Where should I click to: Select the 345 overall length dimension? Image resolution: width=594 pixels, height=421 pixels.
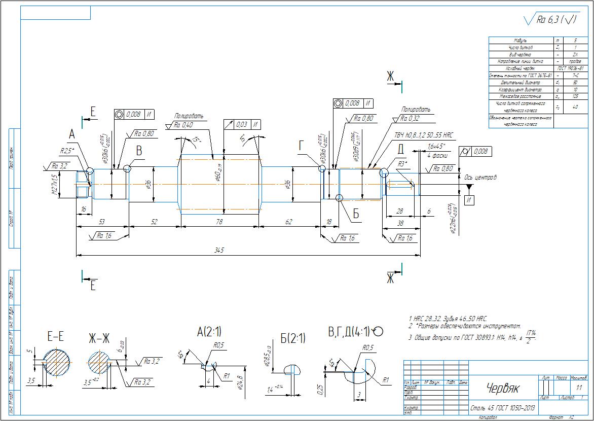pyautogui.click(x=219, y=251)
